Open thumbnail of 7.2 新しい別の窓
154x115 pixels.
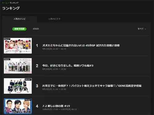point(18,106)
